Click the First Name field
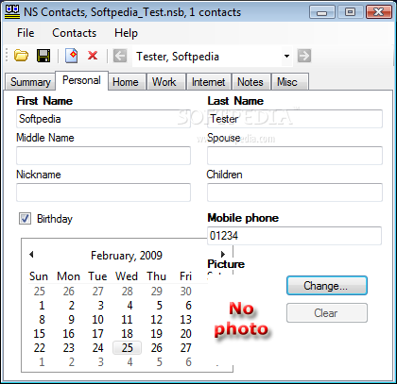This screenshot has height=384, width=397. [103, 119]
